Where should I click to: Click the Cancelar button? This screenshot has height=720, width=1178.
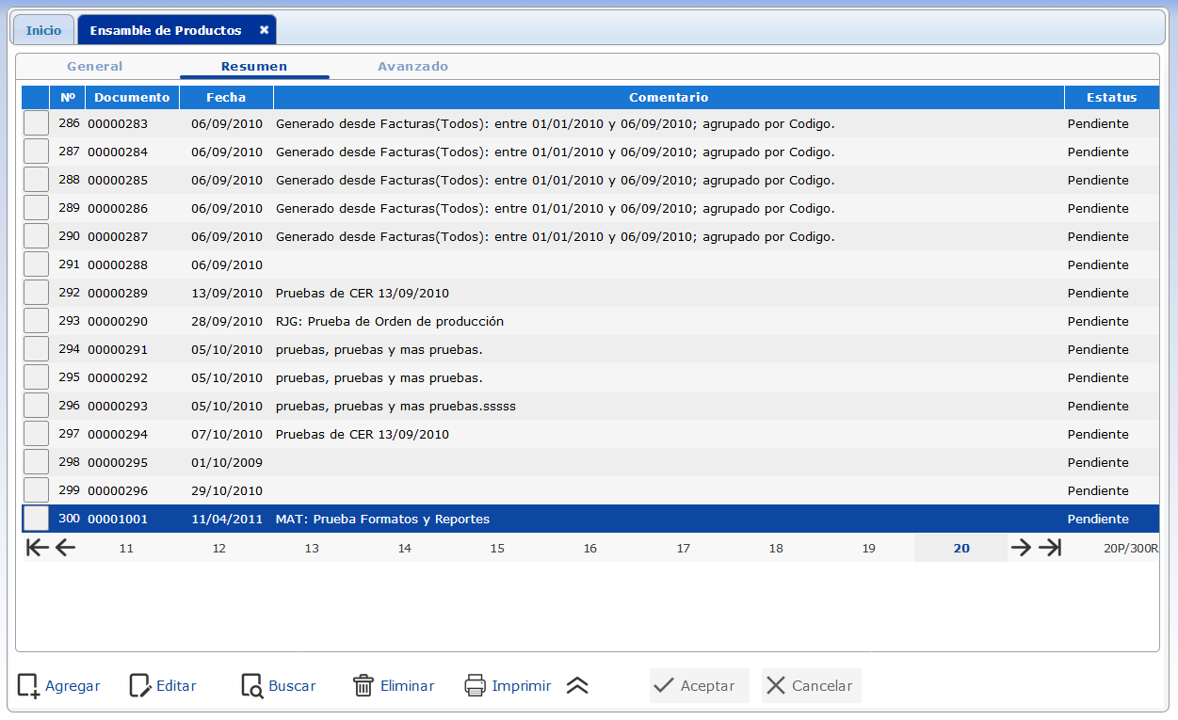pyautogui.click(x=811, y=685)
